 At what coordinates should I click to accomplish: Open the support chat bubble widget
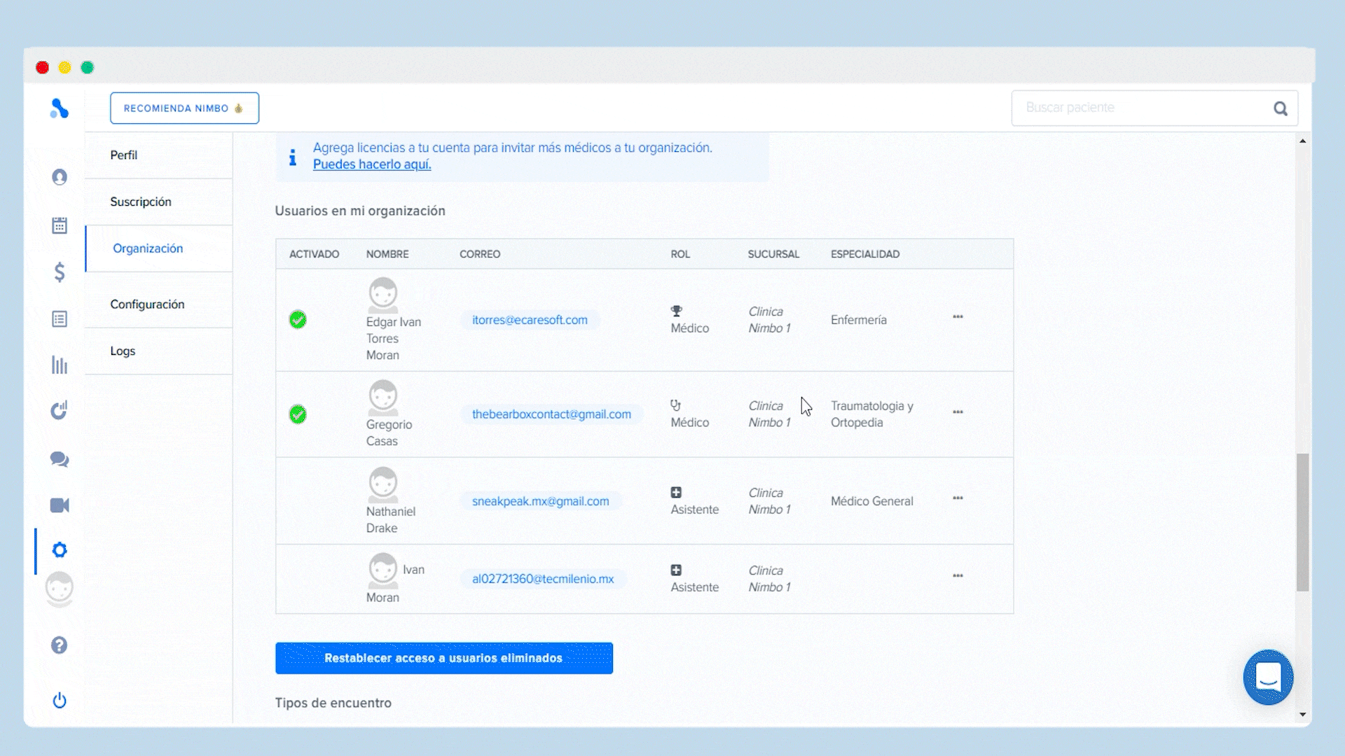(x=1268, y=677)
